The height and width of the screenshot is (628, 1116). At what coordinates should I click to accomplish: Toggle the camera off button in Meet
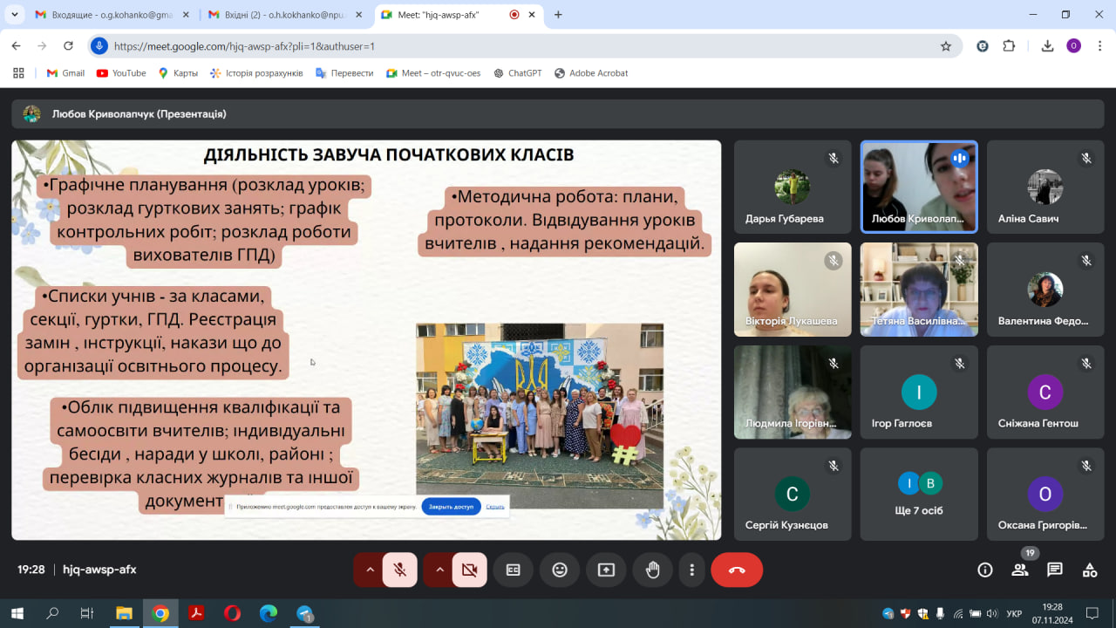[x=470, y=570]
